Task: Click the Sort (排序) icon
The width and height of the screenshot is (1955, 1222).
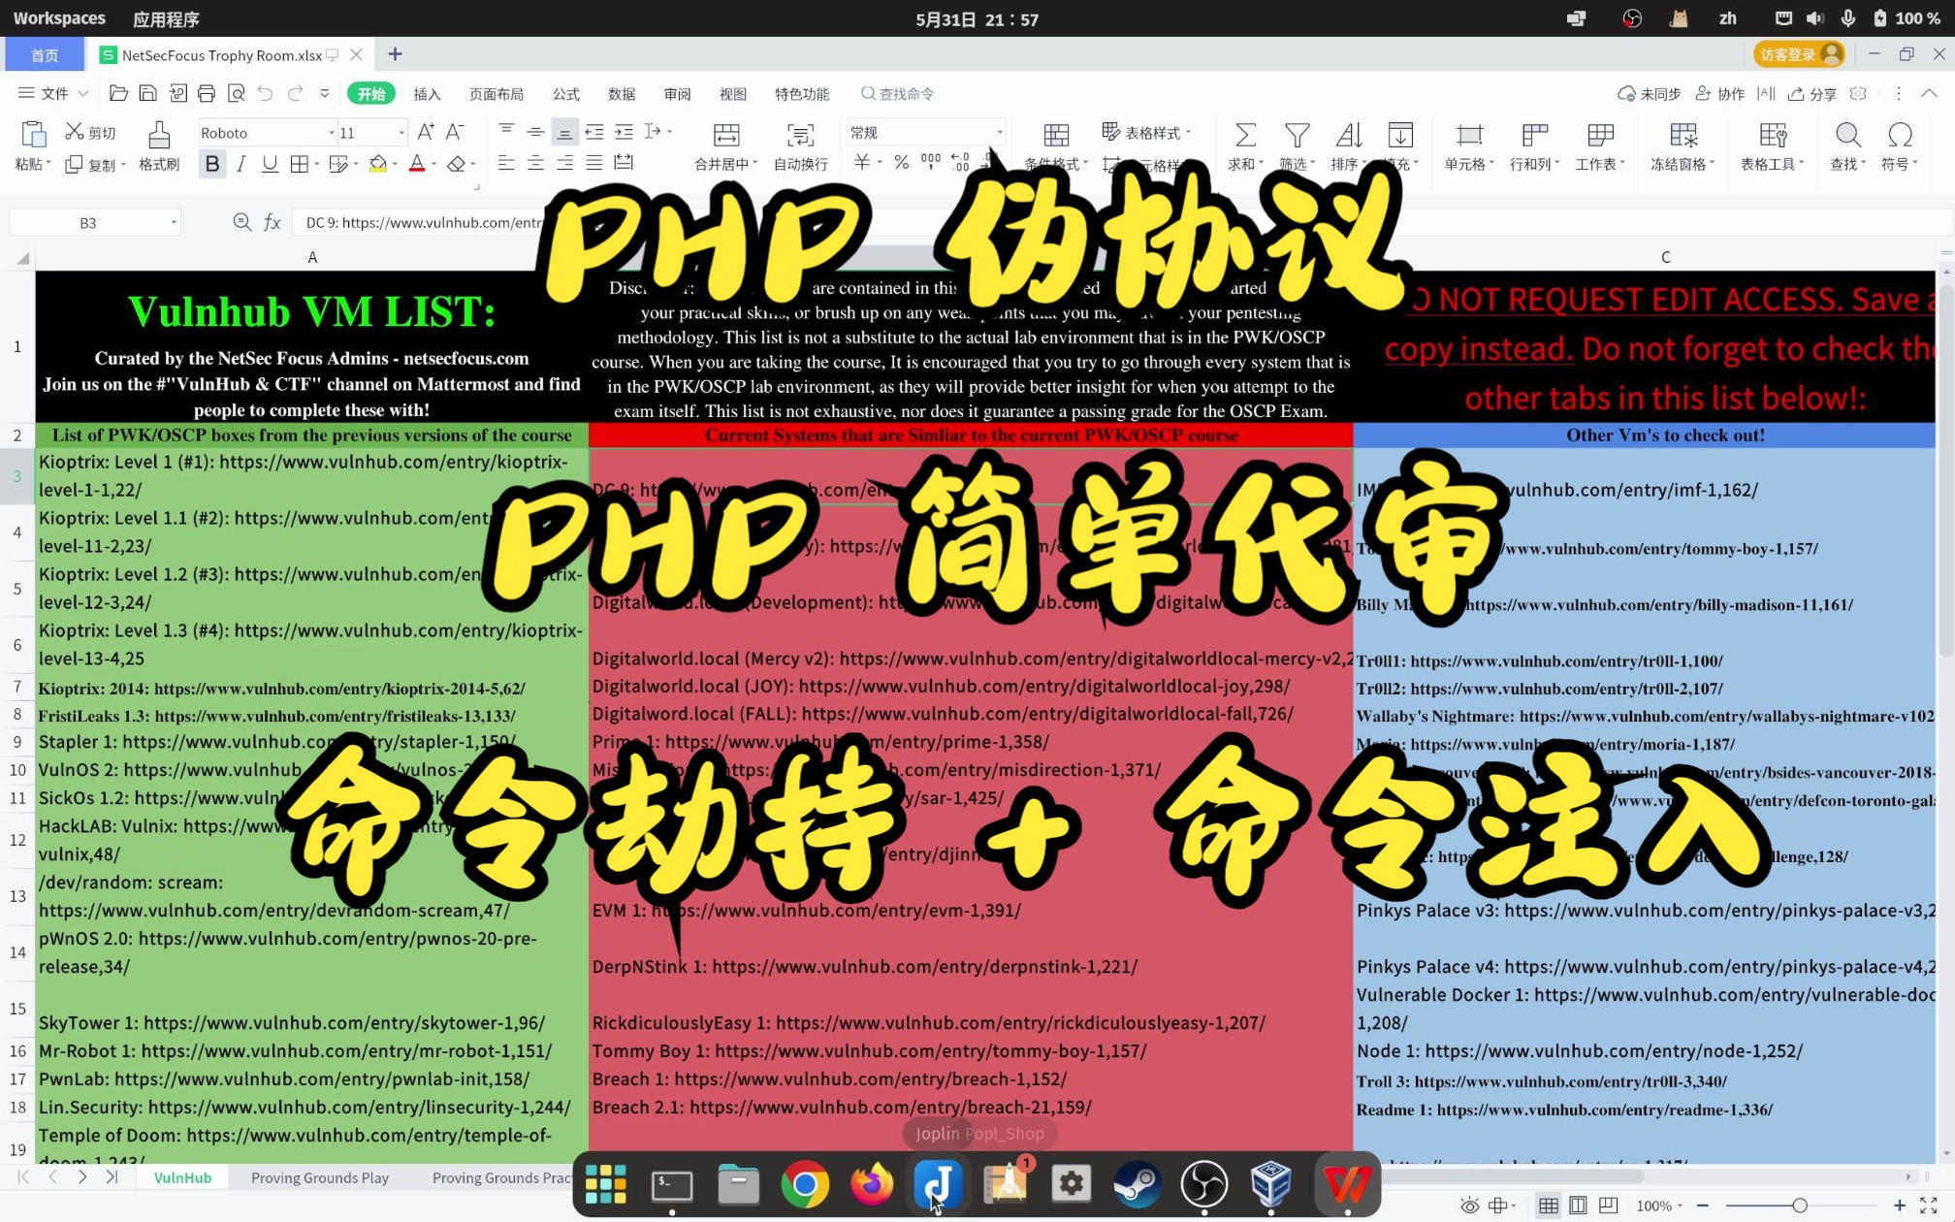Action: [1349, 135]
